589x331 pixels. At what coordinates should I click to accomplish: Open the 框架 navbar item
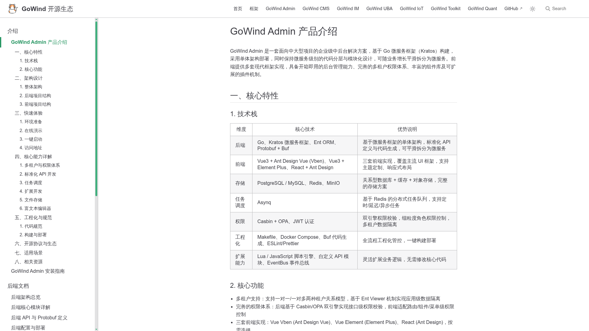pyautogui.click(x=254, y=9)
